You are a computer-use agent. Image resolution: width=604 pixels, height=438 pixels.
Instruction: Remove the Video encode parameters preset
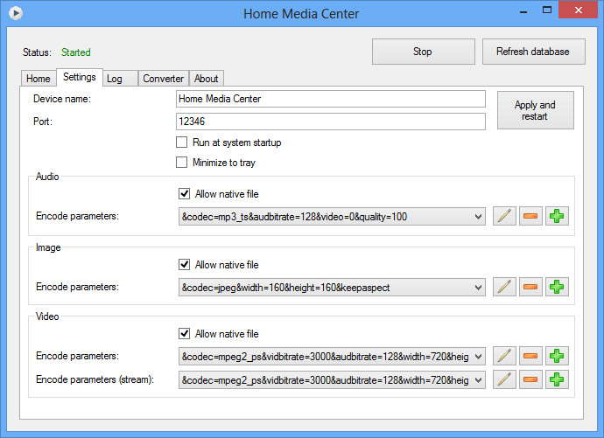530,356
